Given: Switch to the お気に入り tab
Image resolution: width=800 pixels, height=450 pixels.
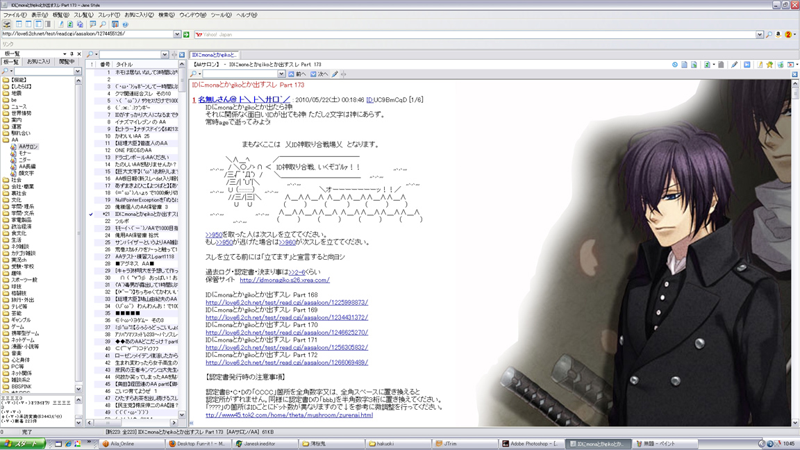Looking at the screenshot, I should (38, 62).
